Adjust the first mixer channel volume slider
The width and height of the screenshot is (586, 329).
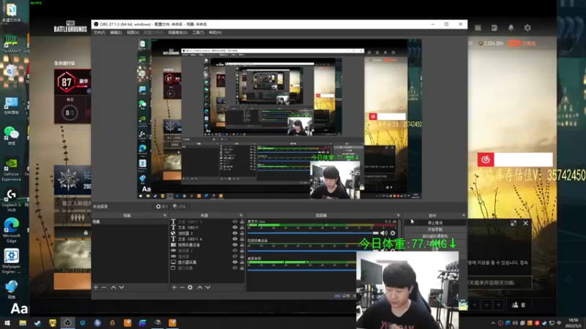pos(313,233)
